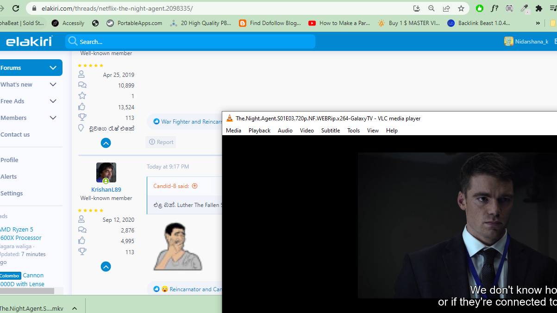Click the Nidarshana_k avatar thumbnail
This screenshot has width=557, height=313.
(509, 42)
